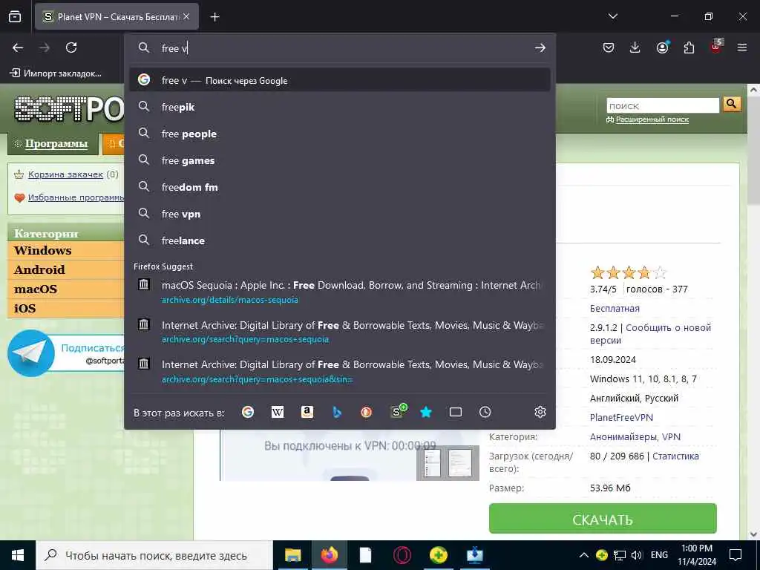
Task: Open Opera browser from the taskbar
Action: pos(402,555)
